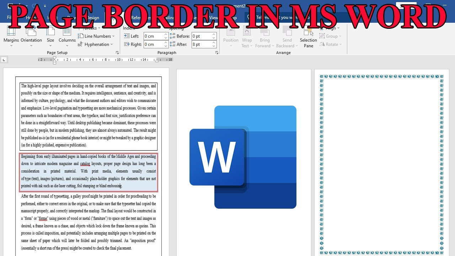The image size is (455, 256).
Task: Decrease the Indent Right value with down arrow
Action: (166, 46)
